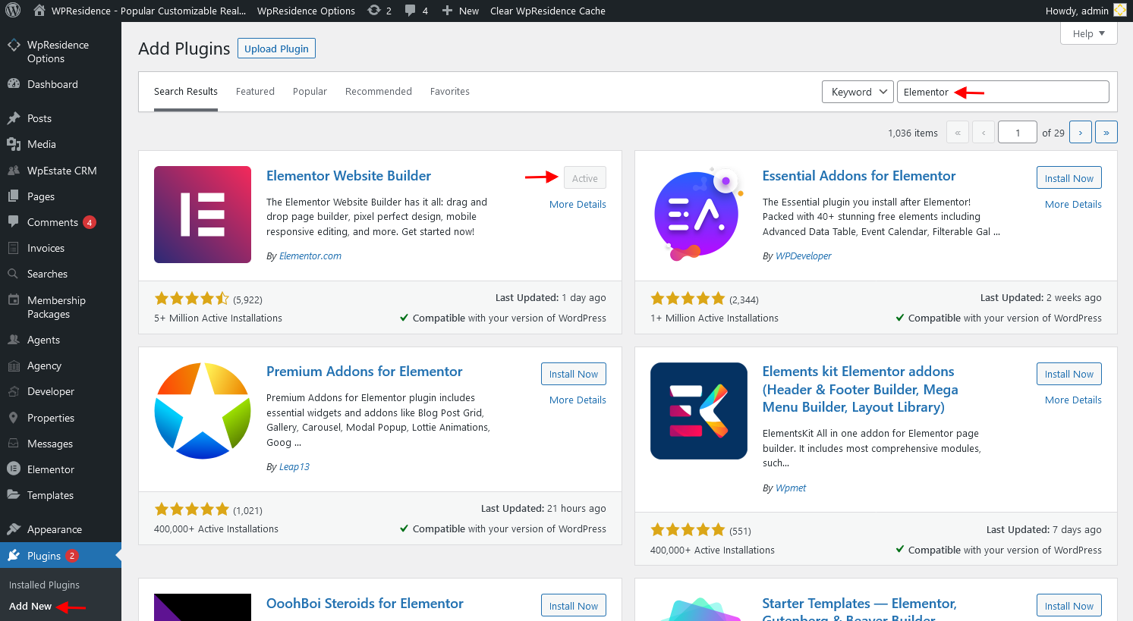Click the Developer sidebar icon
The width and height of the screenshot is (1133, 621).
[14, 391]
